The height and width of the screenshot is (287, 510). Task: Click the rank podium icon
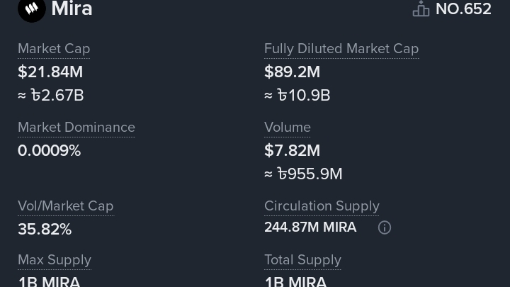[x=421, y=9]
